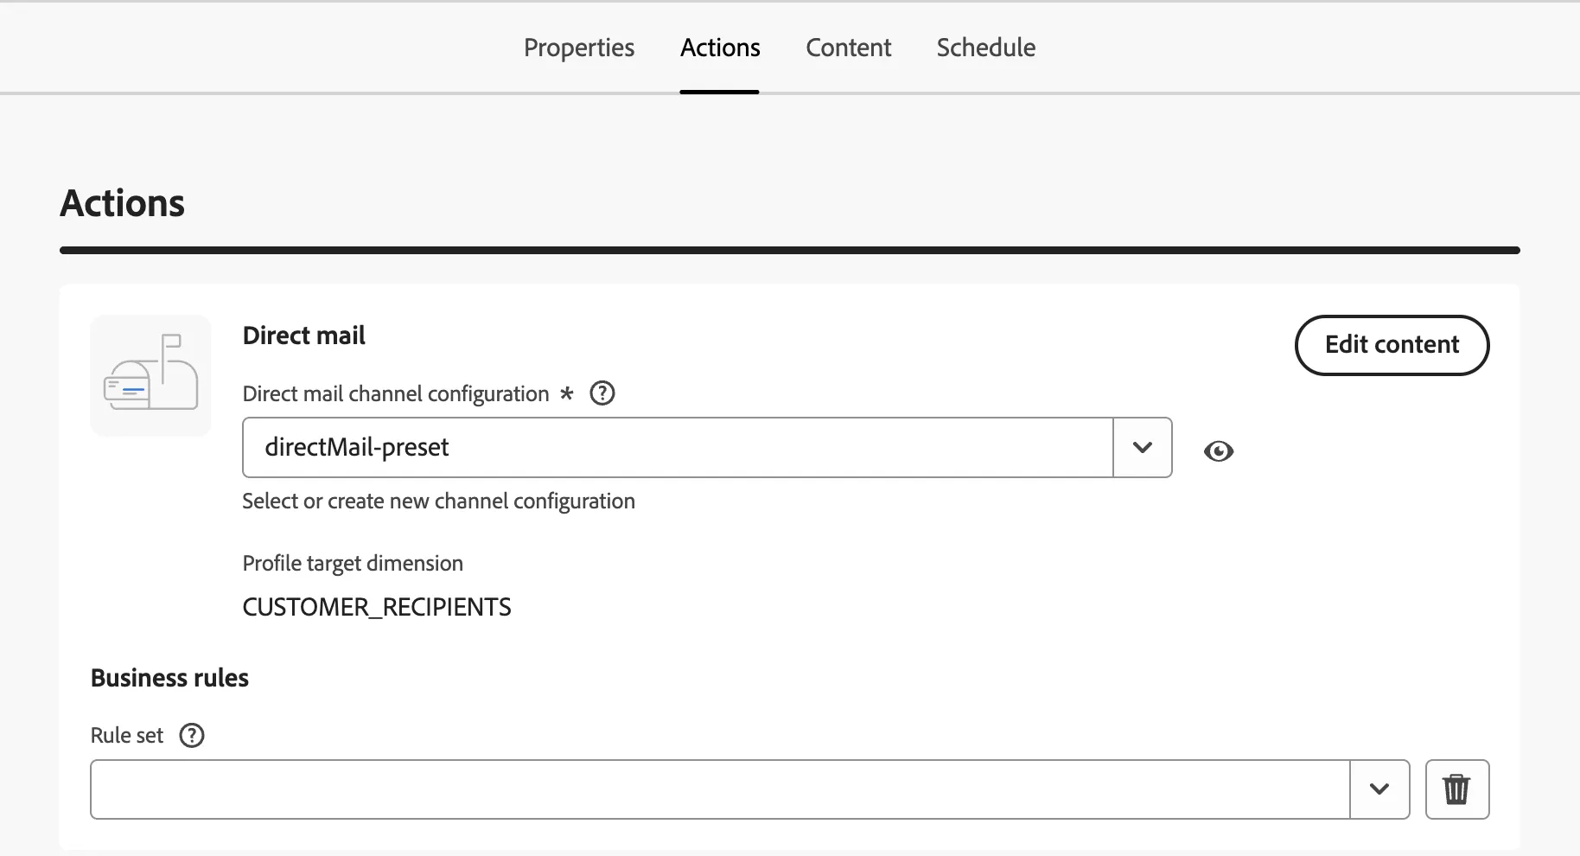Select the Actions tab
This screenshot has height=856, width=1580.
pyautogui.click(x=719, y=48)
